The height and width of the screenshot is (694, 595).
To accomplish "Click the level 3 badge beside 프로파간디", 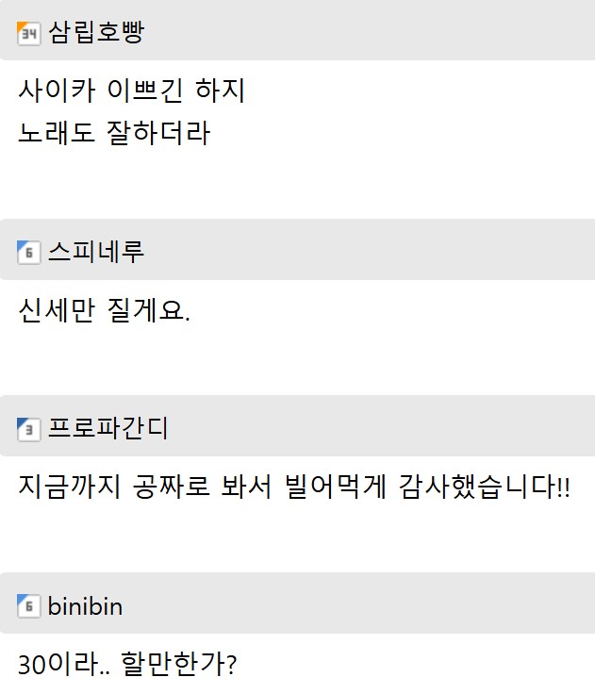I will (x=29, y=429).
